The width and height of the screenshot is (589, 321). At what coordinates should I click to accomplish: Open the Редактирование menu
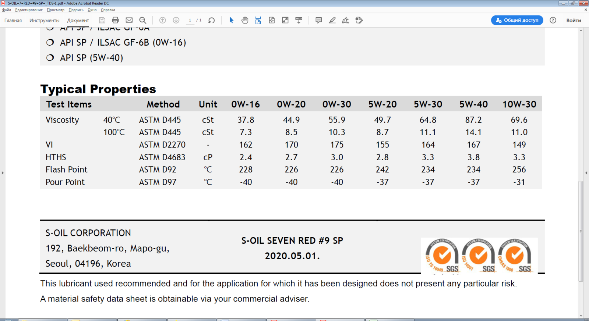29,10
